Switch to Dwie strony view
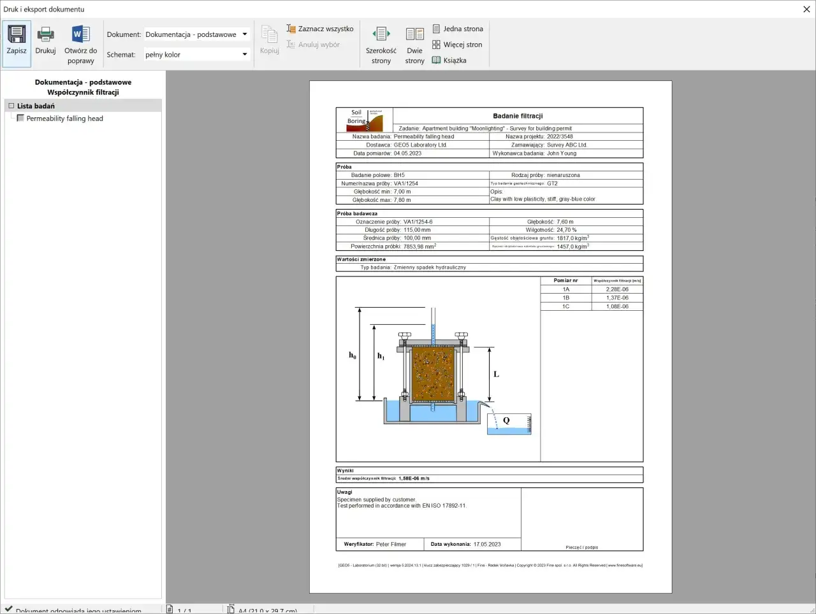Viewport: 816px width, 614px height. coord(414,45)
